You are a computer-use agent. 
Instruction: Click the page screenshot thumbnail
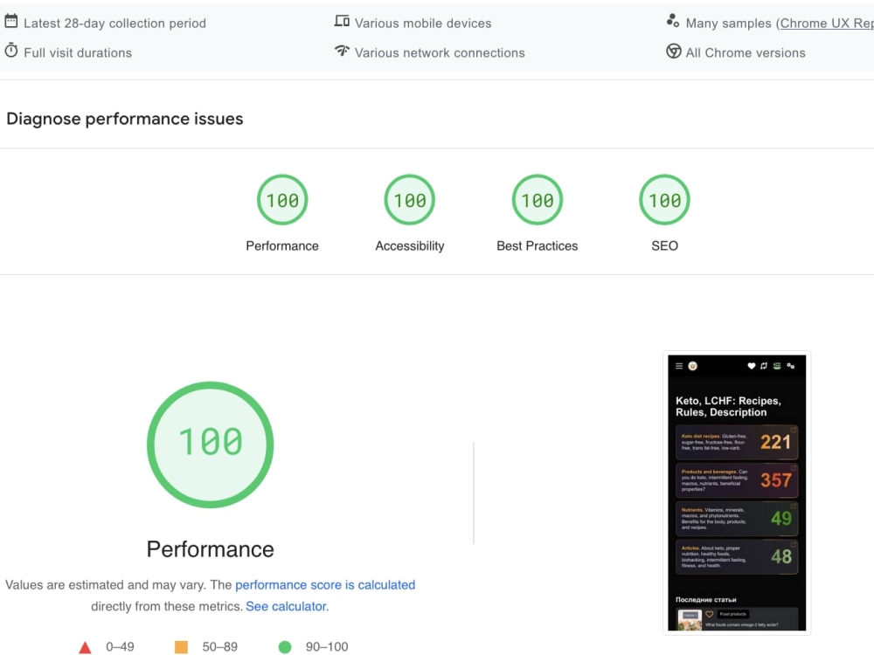737,493
